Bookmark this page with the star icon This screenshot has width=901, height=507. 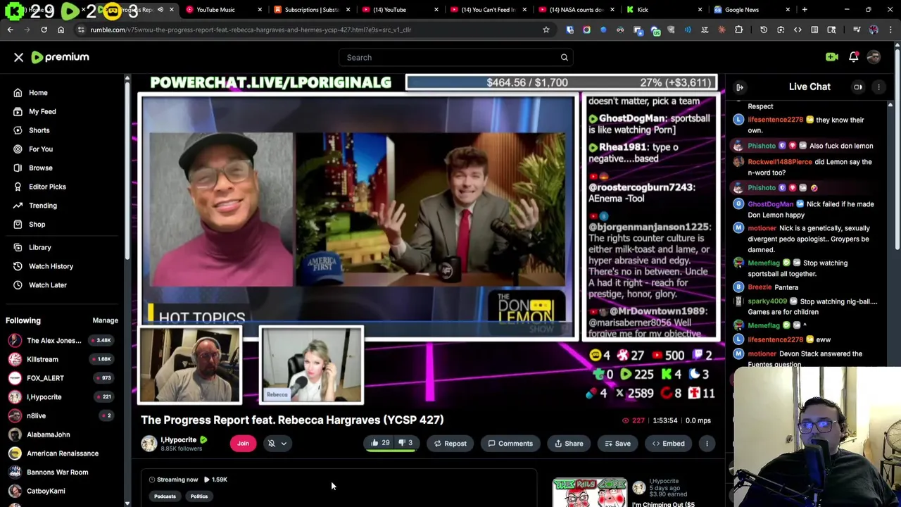546,30
